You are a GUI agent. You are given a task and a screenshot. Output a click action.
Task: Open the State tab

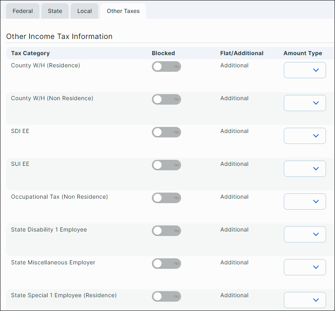[x=55, y=11]
